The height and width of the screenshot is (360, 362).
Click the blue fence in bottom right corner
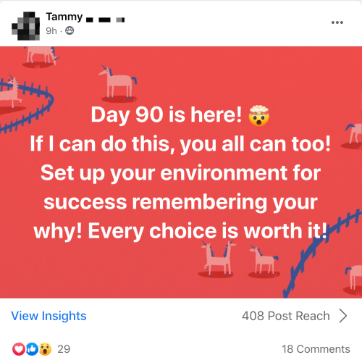pos(321,254)
